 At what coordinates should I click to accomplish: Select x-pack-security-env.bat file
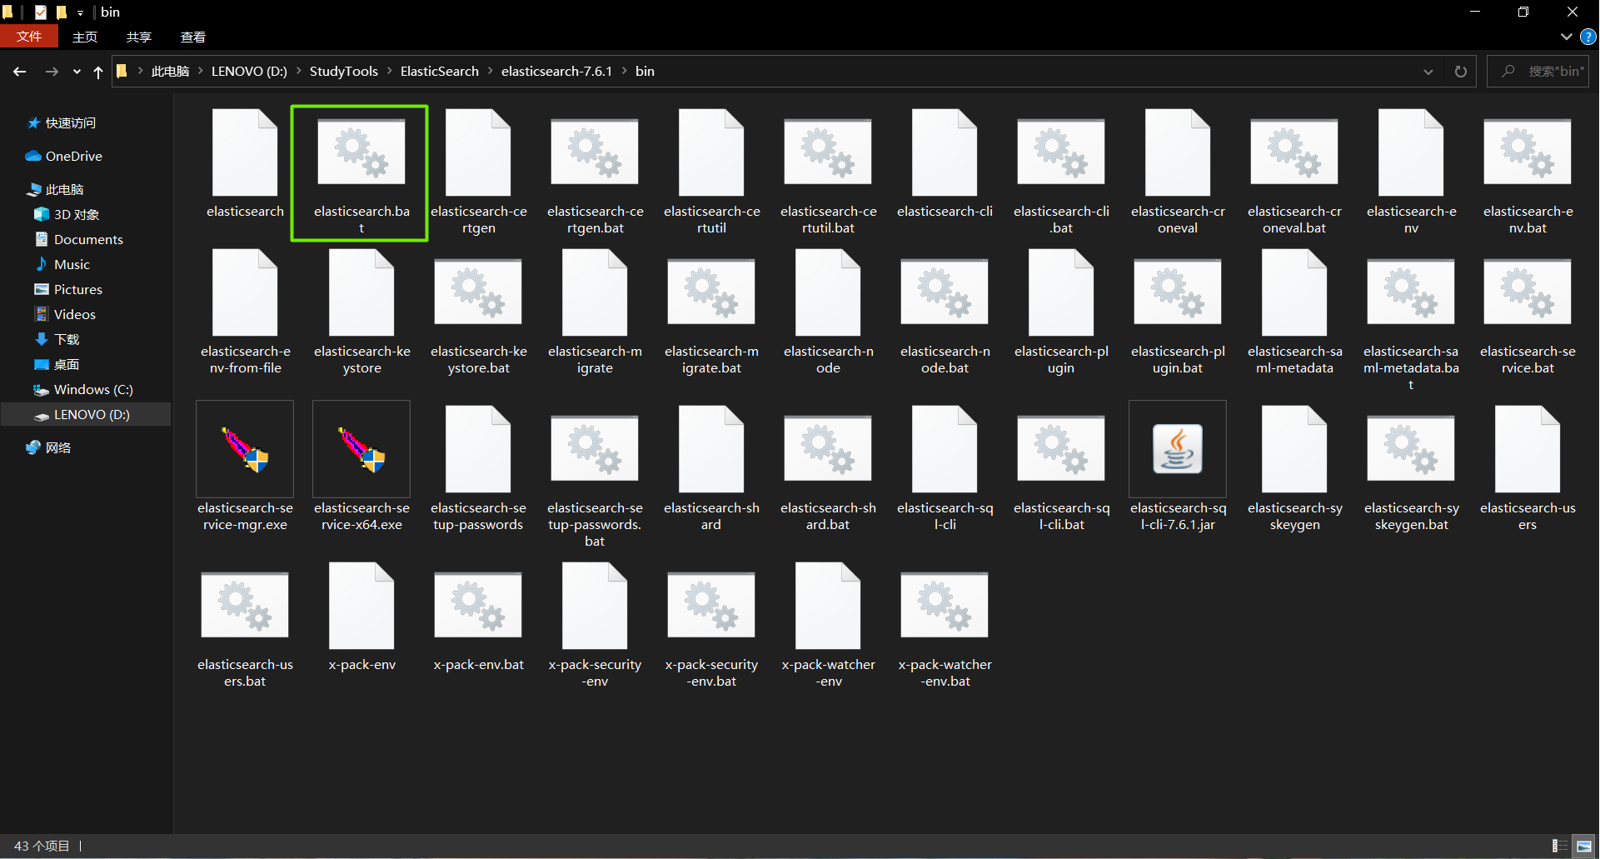coord(711,625)
